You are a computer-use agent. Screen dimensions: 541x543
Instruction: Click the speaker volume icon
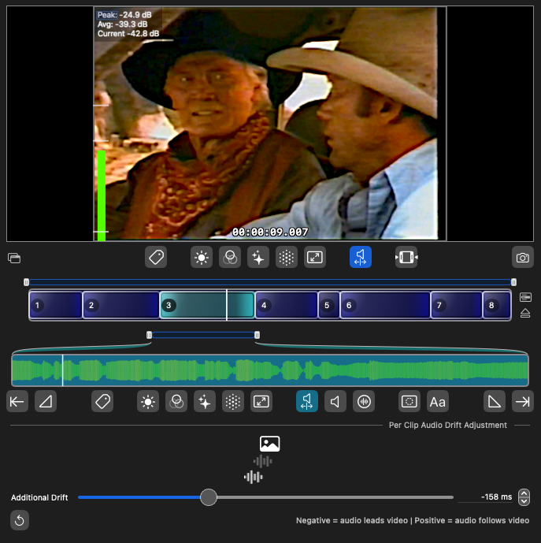click(x=335, y=401)
